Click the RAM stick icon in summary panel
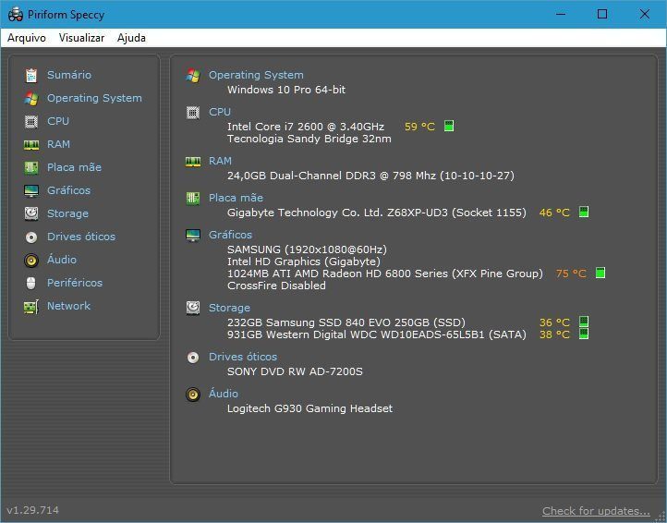The image size is (667, 523). [x=193, y=162]
